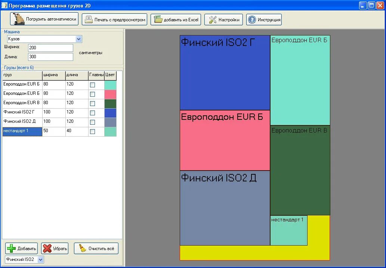Select the 'нестандарт 1' row name cell
The image size is (386, 268).
(22, 131)
